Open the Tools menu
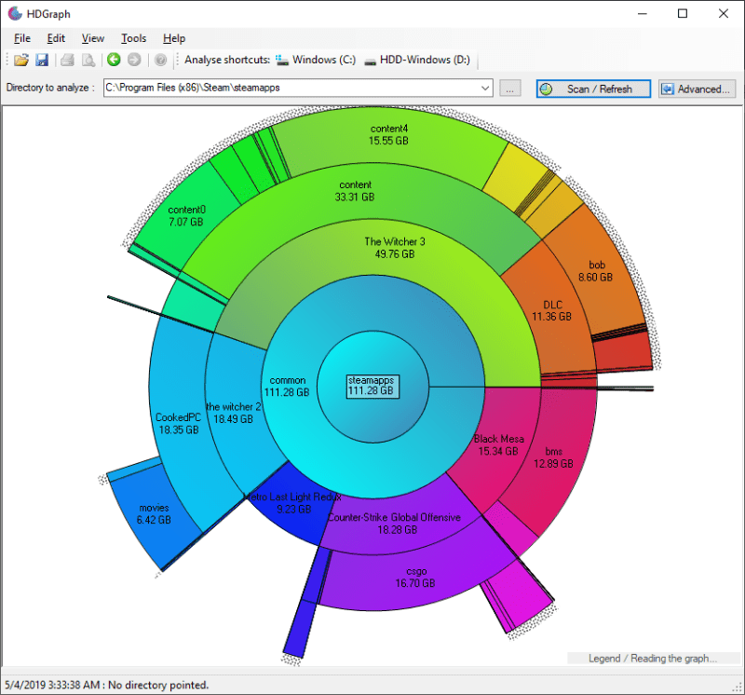The width and height of the screenshot is (745, 695). pyautogui.click(x=133, y=38)
